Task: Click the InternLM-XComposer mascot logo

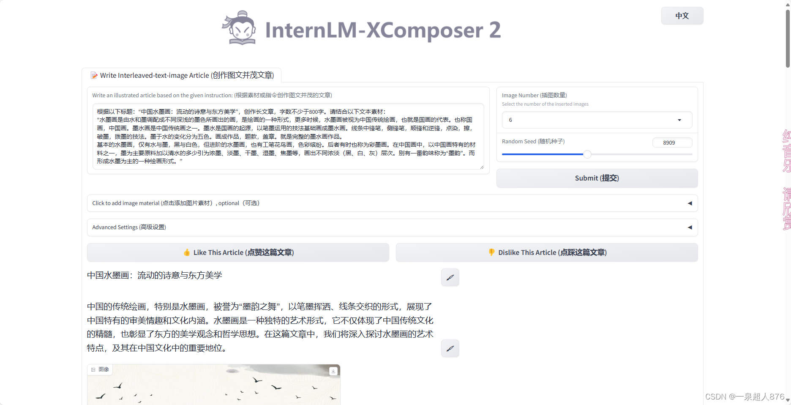Action: (240, 28)
